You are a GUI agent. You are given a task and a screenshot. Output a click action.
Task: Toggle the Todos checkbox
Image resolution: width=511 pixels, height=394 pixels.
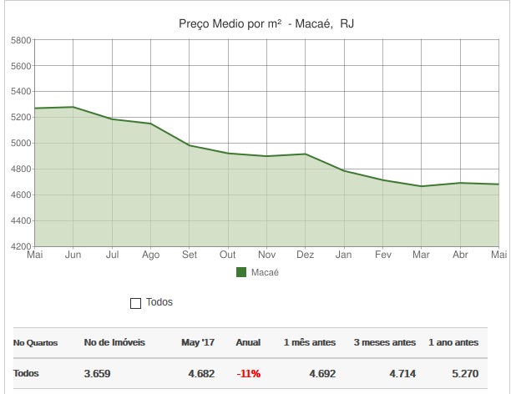click(135, 303)
